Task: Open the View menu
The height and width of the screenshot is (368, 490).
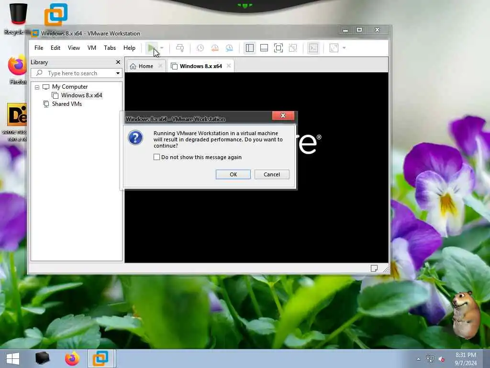Action: click(x=74, y=48)
